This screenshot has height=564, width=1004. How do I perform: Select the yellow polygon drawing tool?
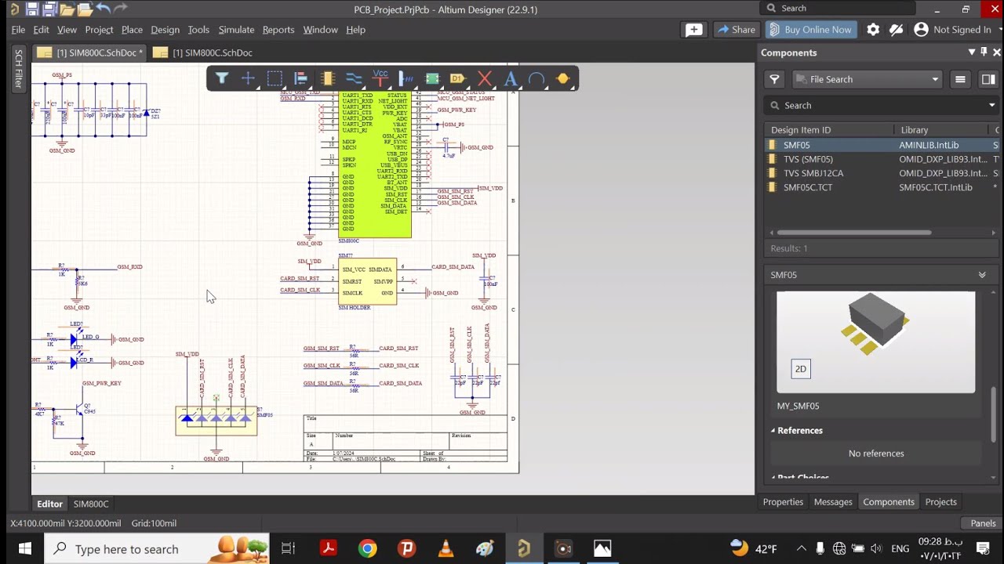point(563,78)
